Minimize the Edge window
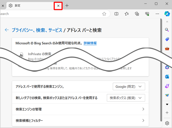The height and width of the screenshot is (128, 172). tap(146, 4)
